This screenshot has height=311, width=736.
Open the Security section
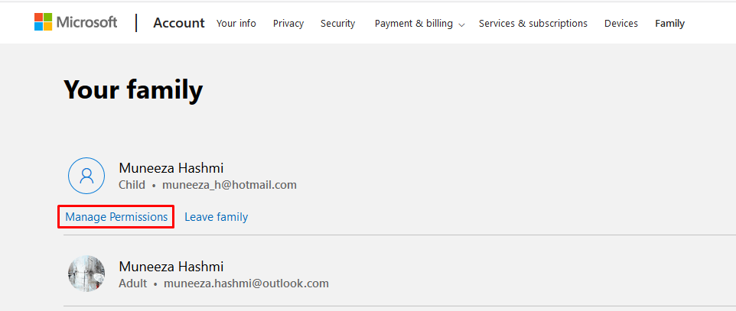coord(337,24)
